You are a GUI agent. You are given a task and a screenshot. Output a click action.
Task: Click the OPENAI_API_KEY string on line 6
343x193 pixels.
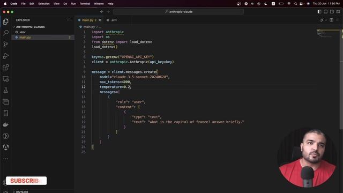pos(136,57)
